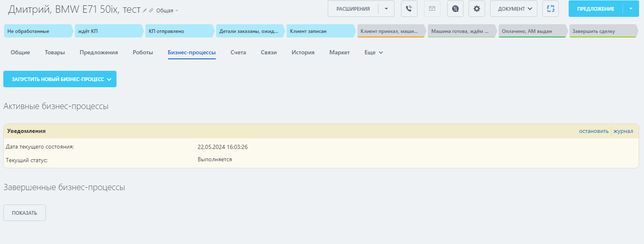Open the Документ dropdown
Viewport: 644px width, 244px height.
[x=513, y=9]
